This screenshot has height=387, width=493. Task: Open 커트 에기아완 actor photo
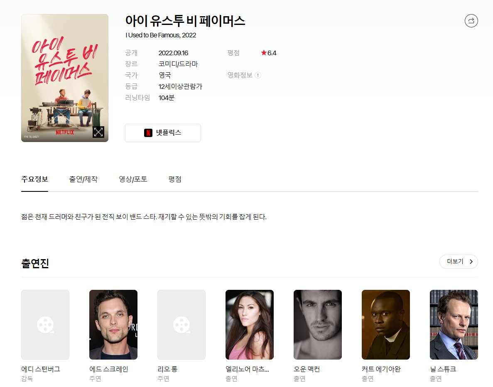pyautogui.click(x=386, y=324)
